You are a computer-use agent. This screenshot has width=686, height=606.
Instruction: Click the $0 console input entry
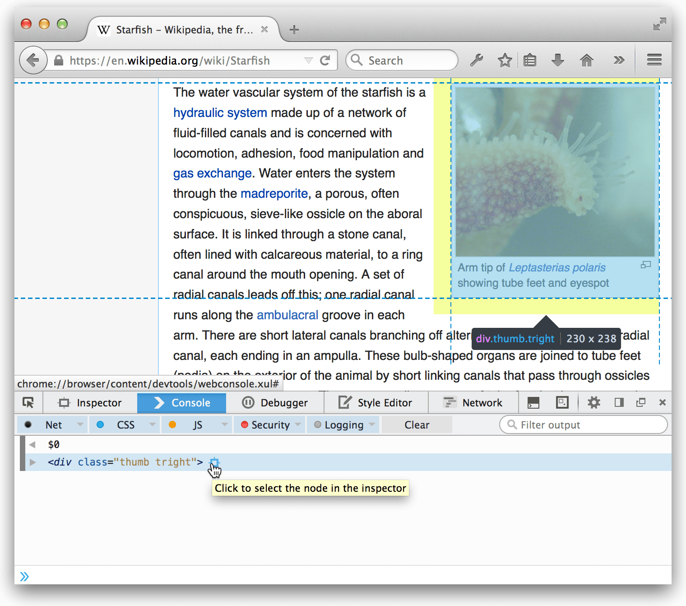coord(54,445)
